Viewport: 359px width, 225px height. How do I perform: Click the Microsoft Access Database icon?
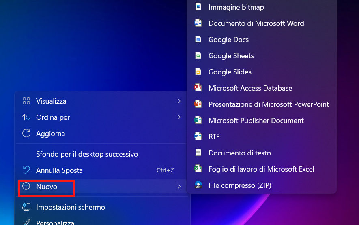198,88
